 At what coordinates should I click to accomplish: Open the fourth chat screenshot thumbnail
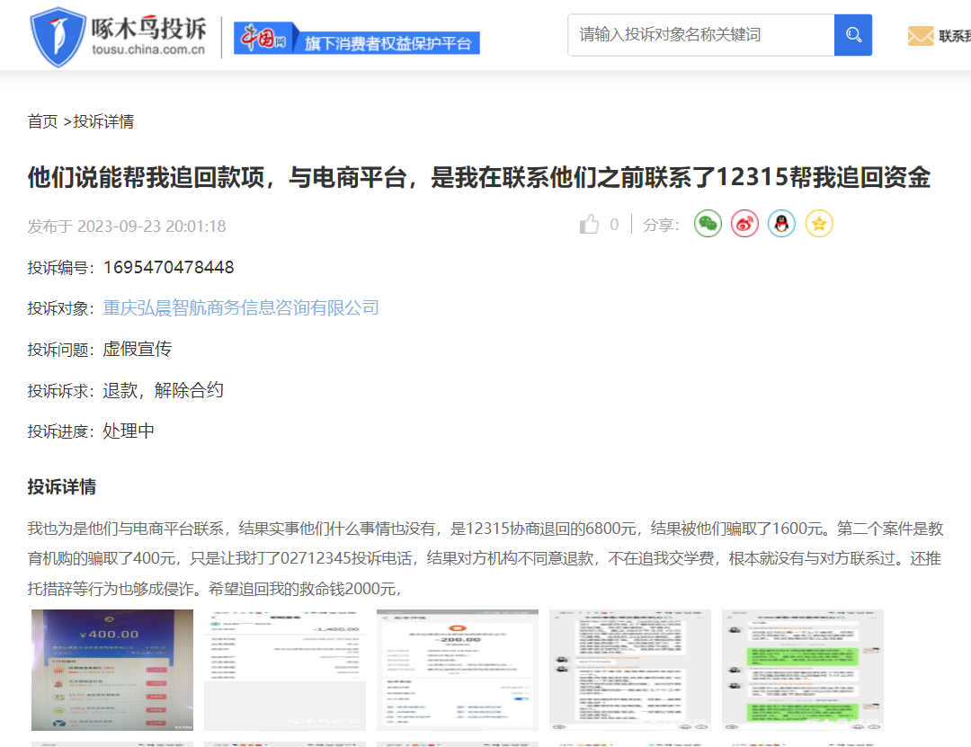[x=630, y=670]
